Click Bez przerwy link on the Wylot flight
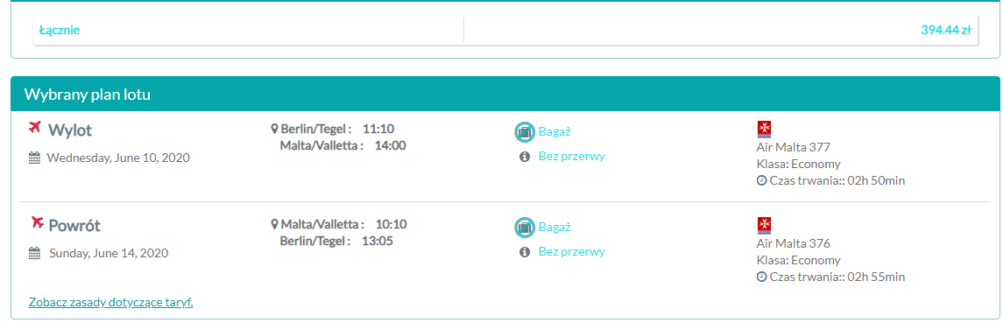The width and height of the screenshot is (1003, 323). [x=572, y=156]
